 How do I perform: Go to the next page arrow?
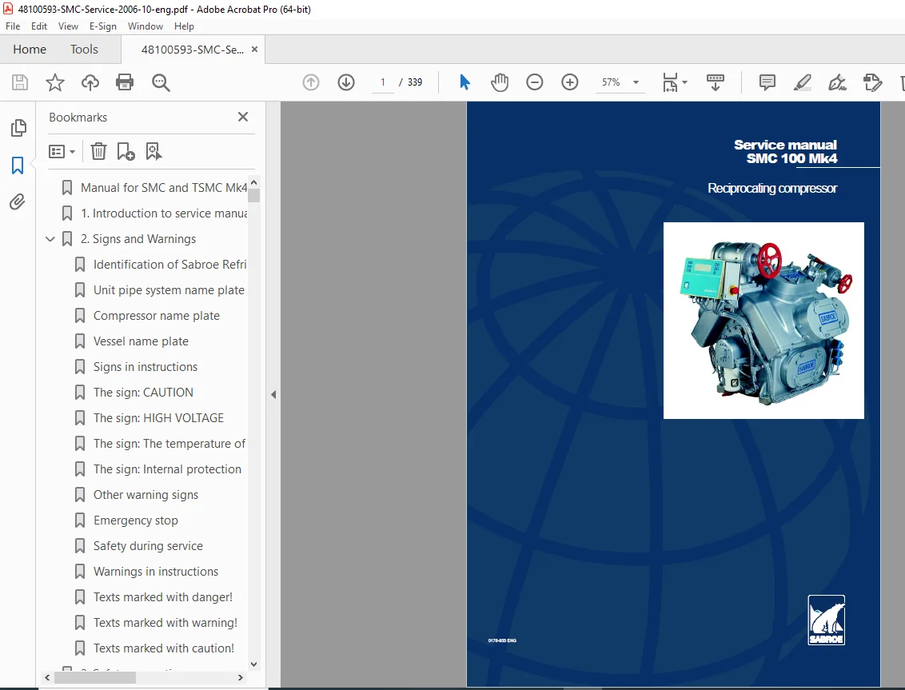click(345, 82)
